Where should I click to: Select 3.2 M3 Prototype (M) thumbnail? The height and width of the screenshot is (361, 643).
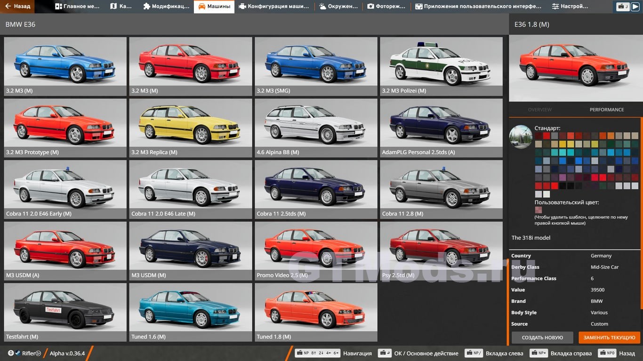(x=65, y=128)
